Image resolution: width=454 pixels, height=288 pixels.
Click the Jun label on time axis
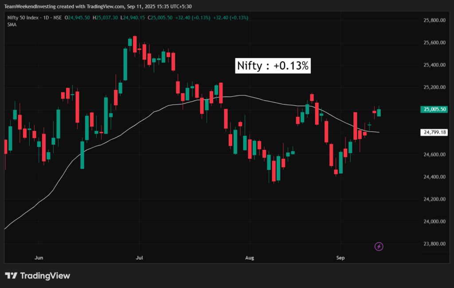click(x=39, y=257)
